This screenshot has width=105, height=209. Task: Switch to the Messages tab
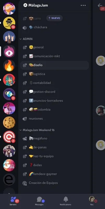(39, 201)
